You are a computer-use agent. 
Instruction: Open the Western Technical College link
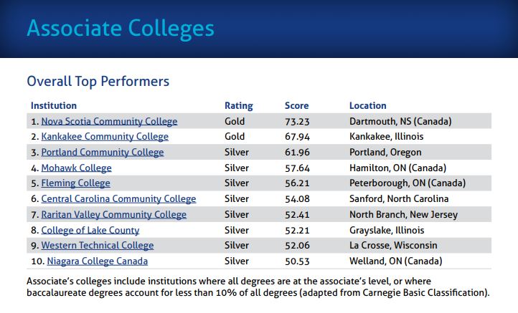[x=98, y=246]
